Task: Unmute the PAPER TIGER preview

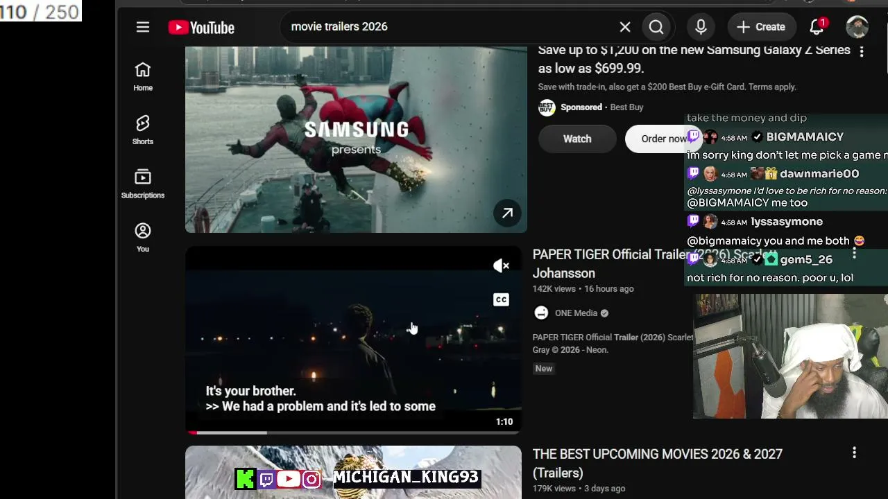Action: 501,265
